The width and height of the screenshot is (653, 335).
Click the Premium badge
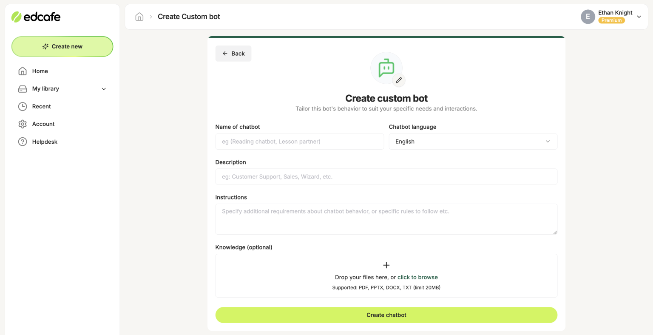tap(611, 20)
